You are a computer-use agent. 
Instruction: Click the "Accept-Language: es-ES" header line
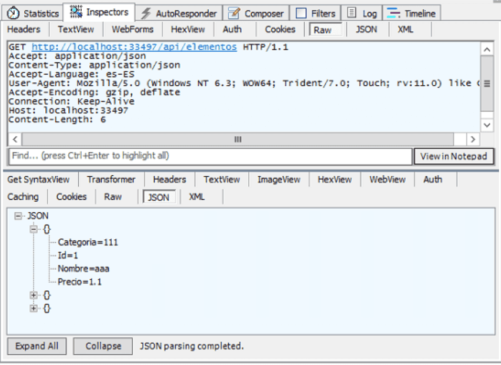point(72,75)
